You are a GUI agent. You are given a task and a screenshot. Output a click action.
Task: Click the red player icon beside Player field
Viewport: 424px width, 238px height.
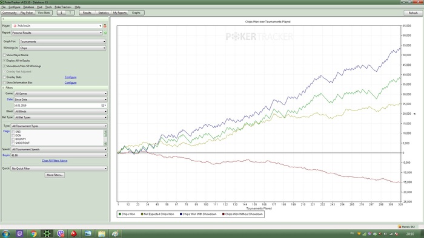[105, 26]
